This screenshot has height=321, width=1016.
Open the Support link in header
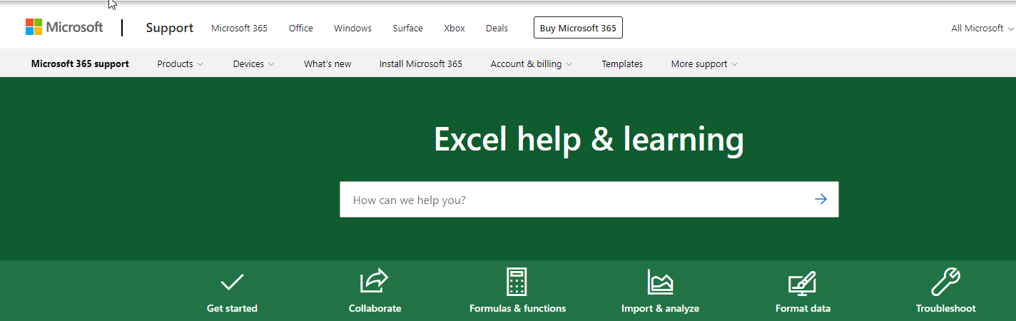(169, 28)
